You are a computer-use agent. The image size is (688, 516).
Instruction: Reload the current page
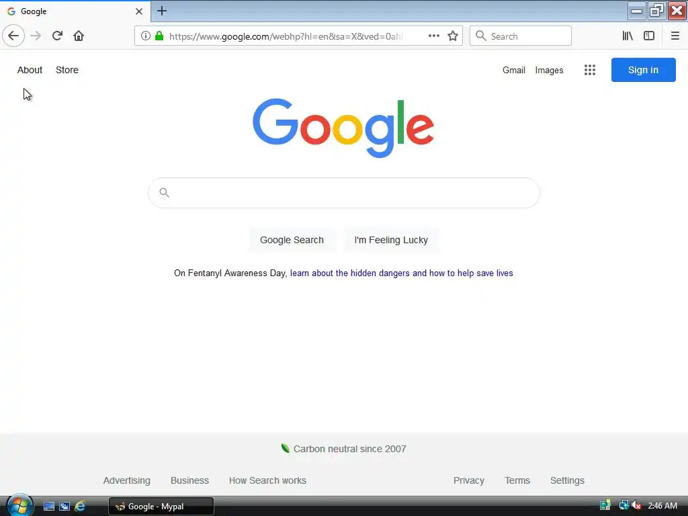coord(57,36)
